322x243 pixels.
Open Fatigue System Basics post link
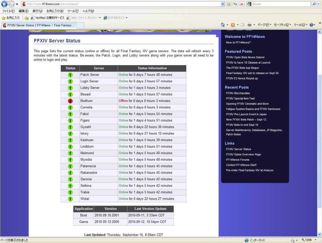253,109
